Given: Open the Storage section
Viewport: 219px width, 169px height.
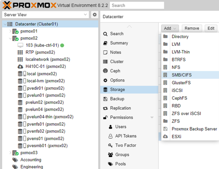Looking at the screenshot, I should point(129,89).
